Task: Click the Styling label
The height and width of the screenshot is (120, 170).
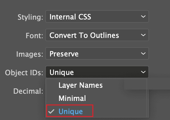Action: point(30,17)
